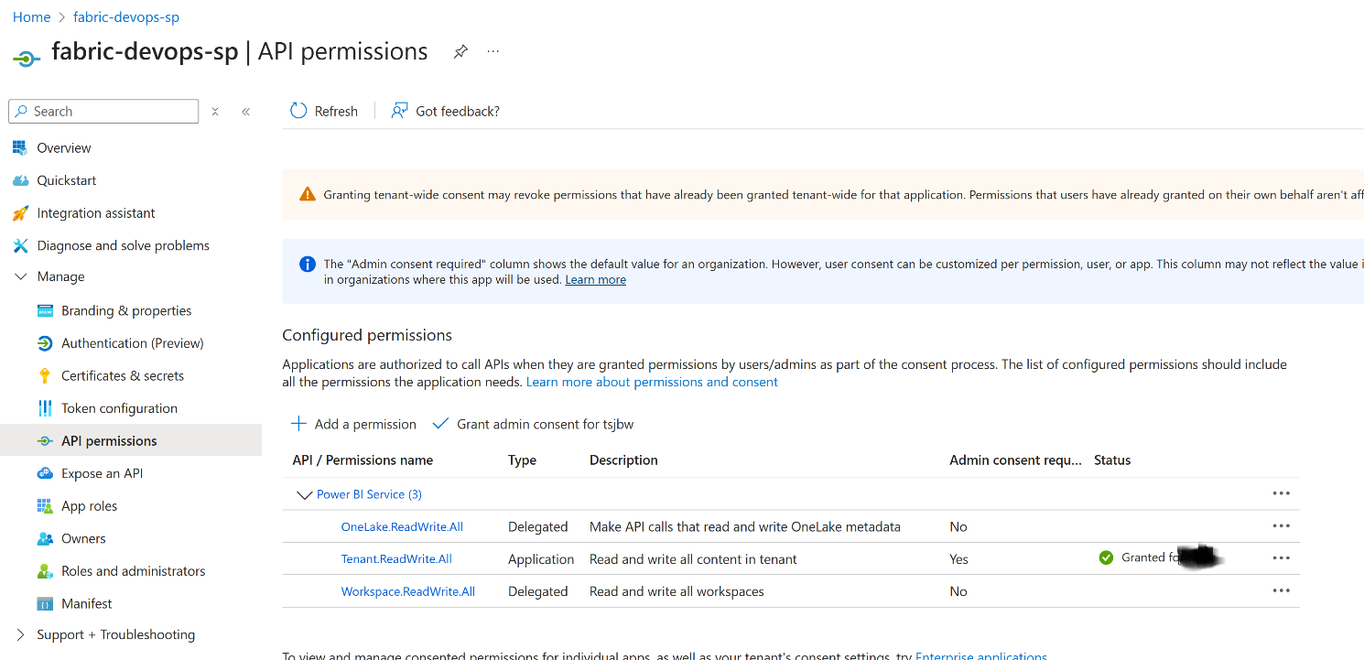Click the Manifest icon
Screen dimensions: 1364x660
coord(45,604)
